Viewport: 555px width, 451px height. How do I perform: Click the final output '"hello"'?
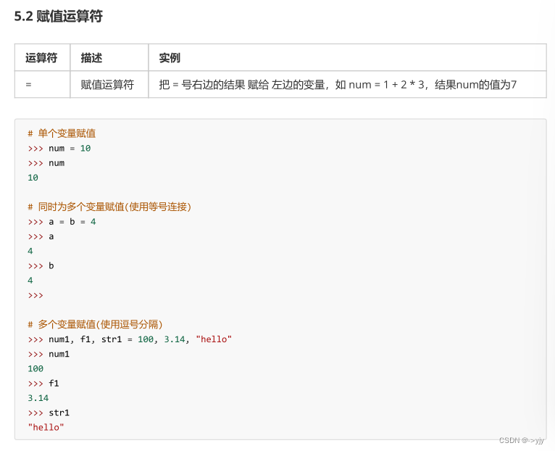46,428
